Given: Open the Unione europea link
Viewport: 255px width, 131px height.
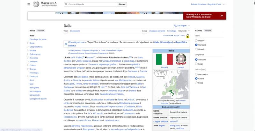Looking at the screenshot, I should (83, 61).
